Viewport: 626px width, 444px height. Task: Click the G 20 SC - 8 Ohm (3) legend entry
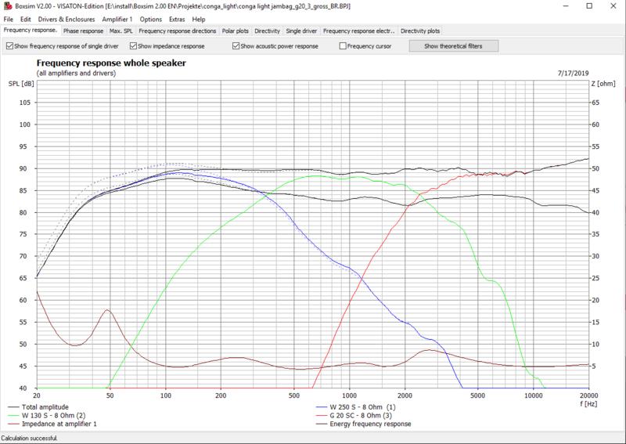(354, 415)
